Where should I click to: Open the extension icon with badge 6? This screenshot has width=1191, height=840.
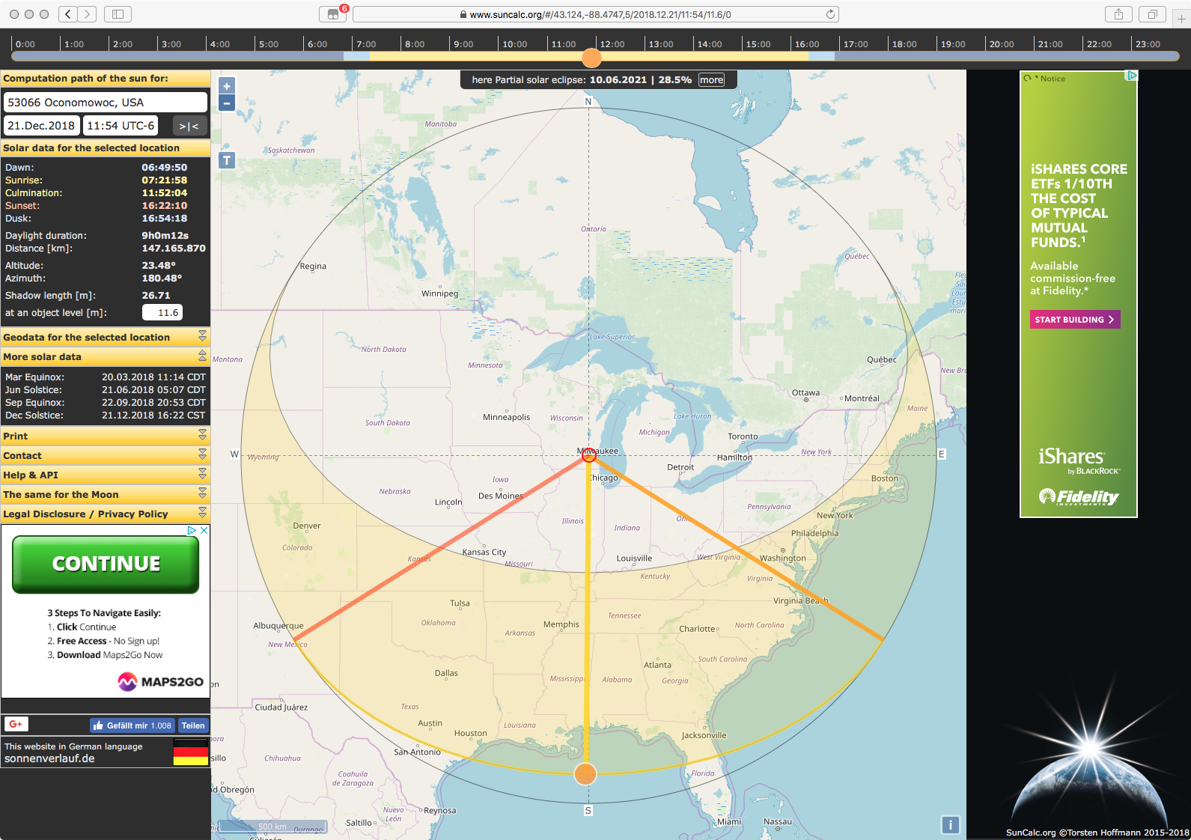(x=334, y=14)
